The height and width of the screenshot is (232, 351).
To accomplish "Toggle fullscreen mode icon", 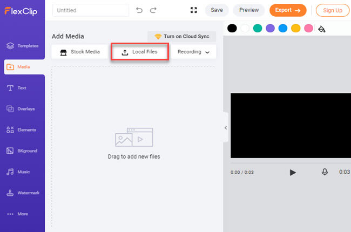I will 194,10.
